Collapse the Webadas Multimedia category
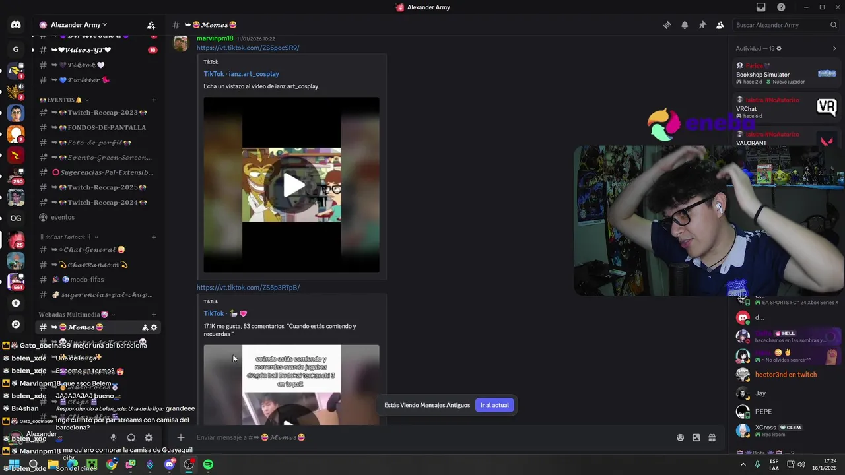Image resolution: width=845 pixels, height=475 pixels. [x=77, y=315]
